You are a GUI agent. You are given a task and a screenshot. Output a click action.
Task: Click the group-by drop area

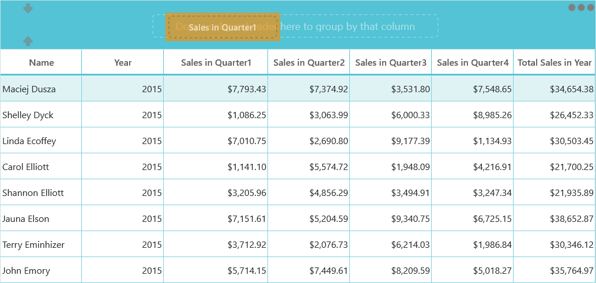click(296, 26)
